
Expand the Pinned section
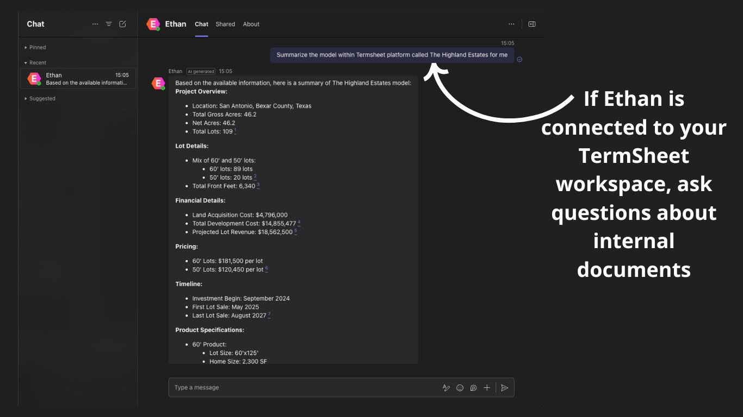pyautogui.click(x=35, y=47)
